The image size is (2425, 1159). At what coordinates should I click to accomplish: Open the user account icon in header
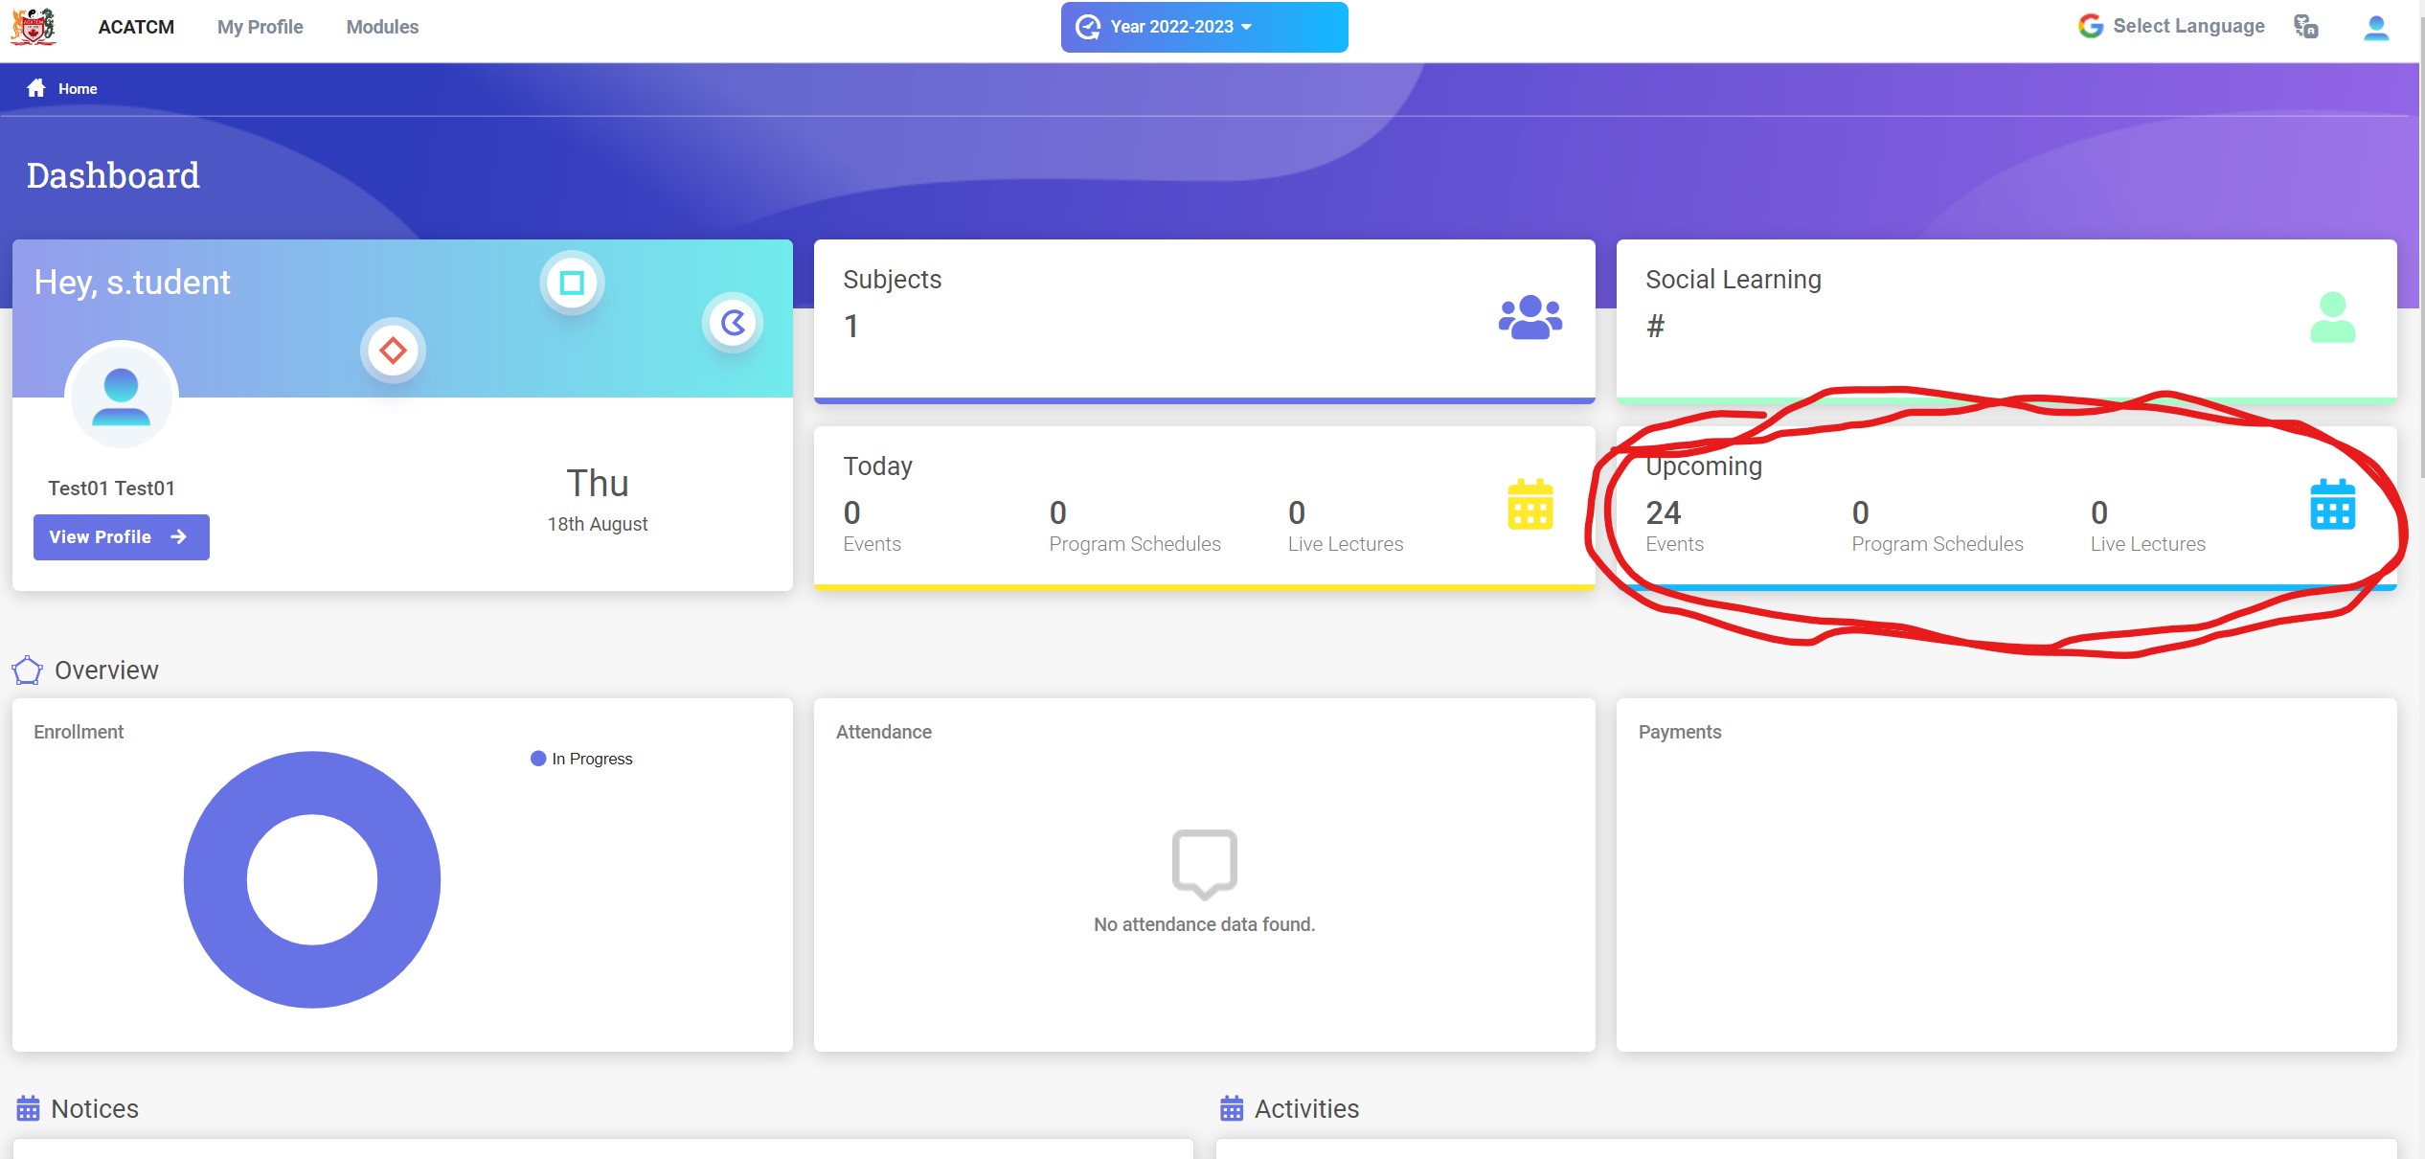(x=2375, y=27)
